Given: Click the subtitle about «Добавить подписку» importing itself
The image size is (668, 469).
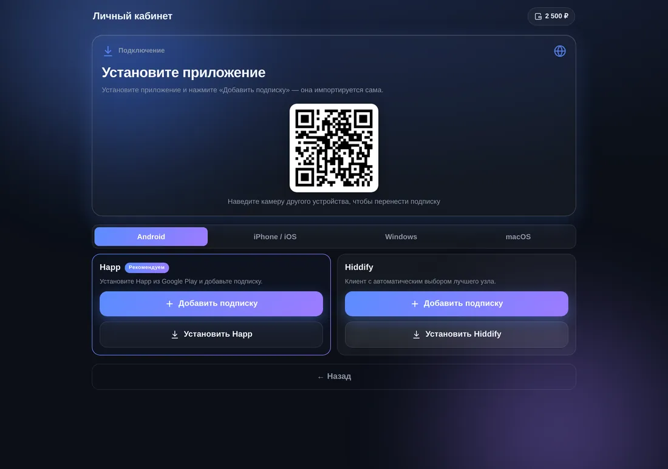Looking at the screenshot, I should click(242, 90).
